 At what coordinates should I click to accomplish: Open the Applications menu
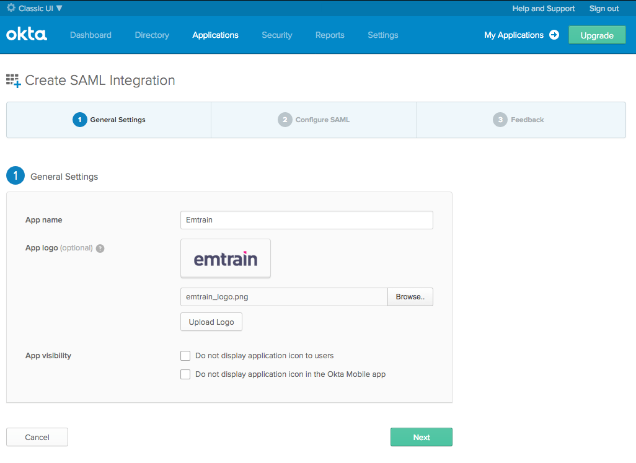tap(215, 35)
